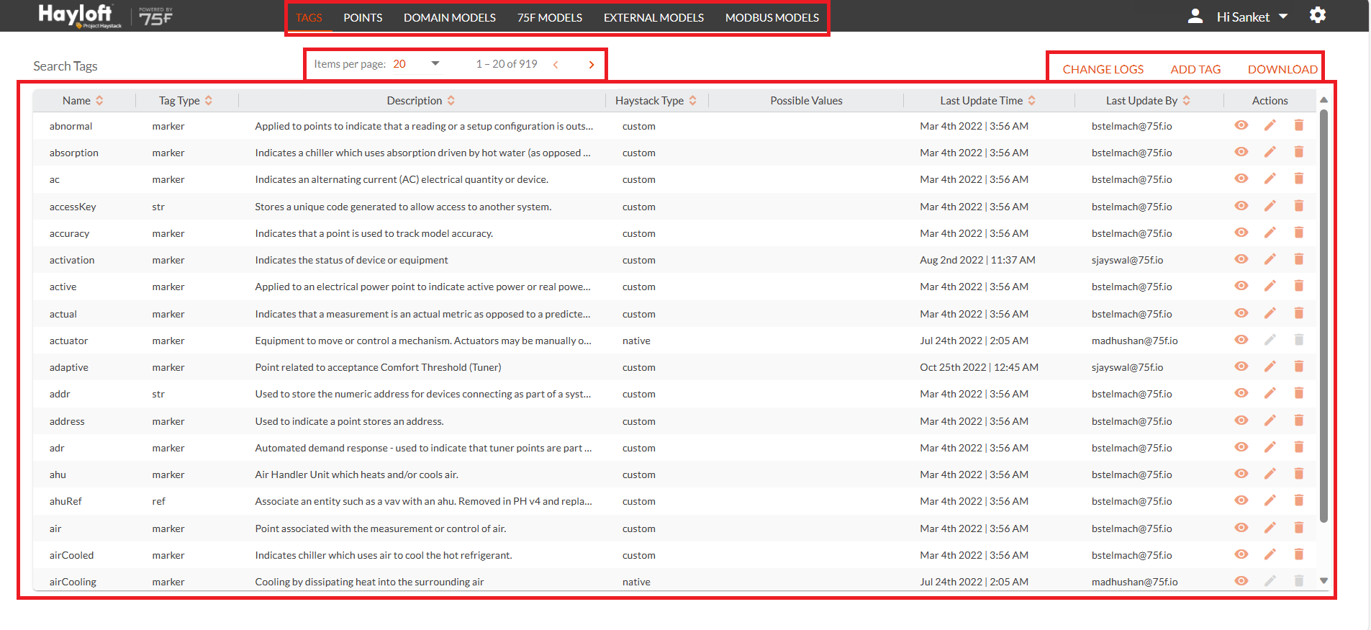The image size is (1371, 630).
Task: Open the MODBUS MODELS tab
Action: [772, 18]
